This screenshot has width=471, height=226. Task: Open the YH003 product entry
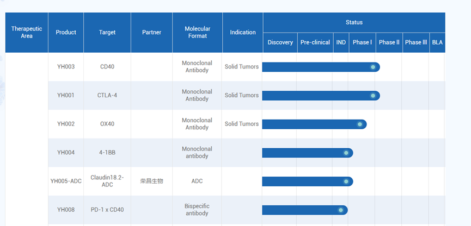coord(66,67)
